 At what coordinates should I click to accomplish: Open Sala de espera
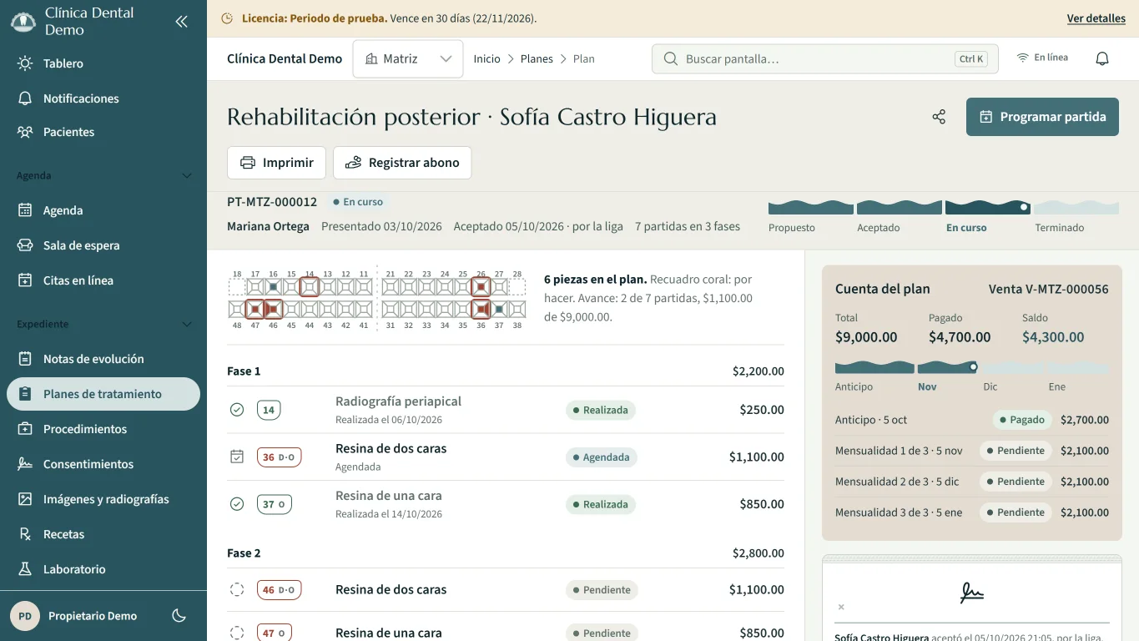(103, 245)
